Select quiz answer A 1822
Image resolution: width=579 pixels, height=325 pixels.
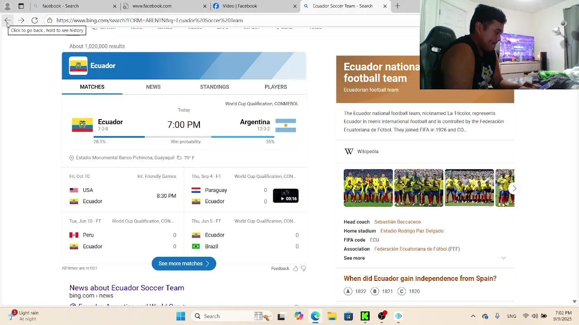[355, 292]
